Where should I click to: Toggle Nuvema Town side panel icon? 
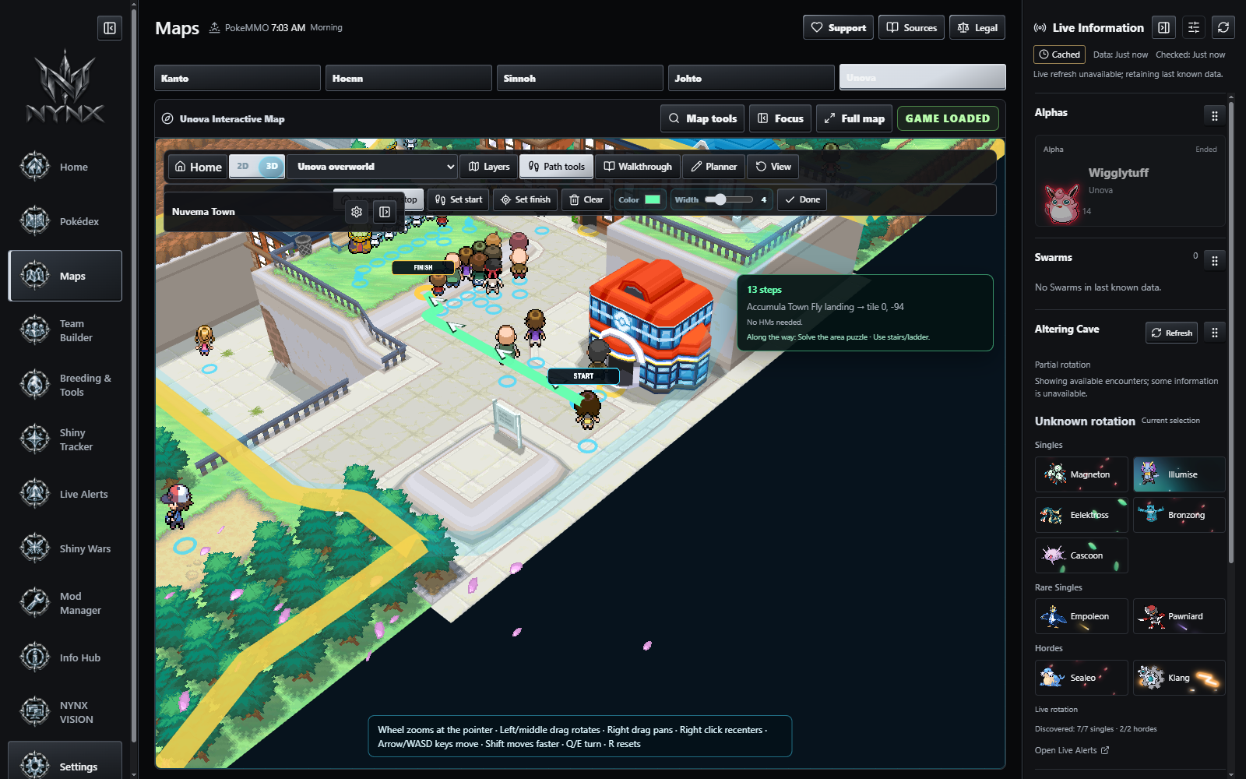click(385, 212)
